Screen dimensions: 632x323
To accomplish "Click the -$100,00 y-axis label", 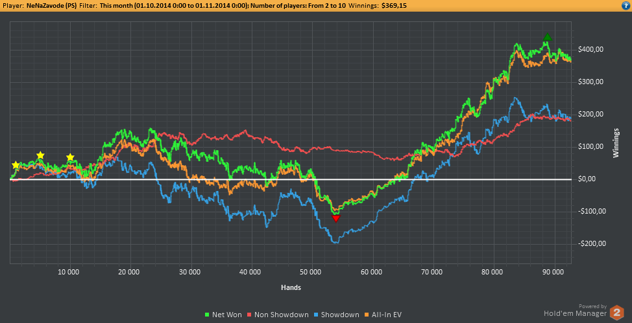I will [592, 211].
